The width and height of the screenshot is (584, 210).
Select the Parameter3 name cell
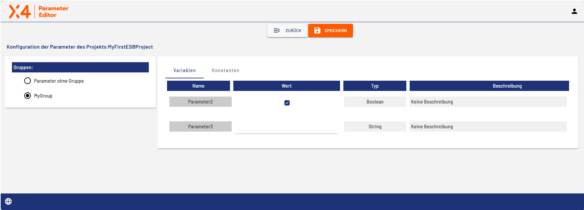[200, 127]
